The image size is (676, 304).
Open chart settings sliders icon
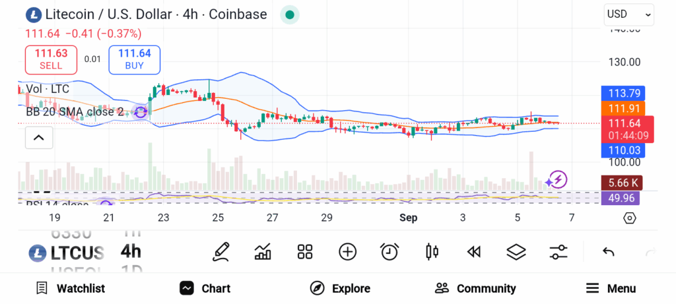[558, 251]
